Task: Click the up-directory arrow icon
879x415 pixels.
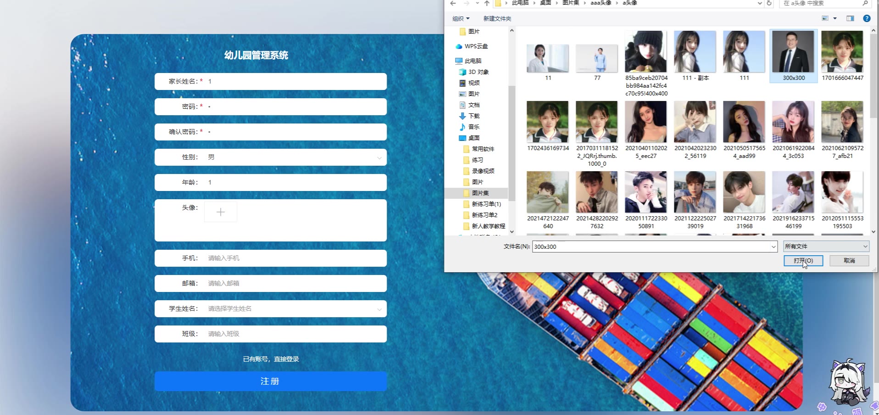Action: click(487, 3)
